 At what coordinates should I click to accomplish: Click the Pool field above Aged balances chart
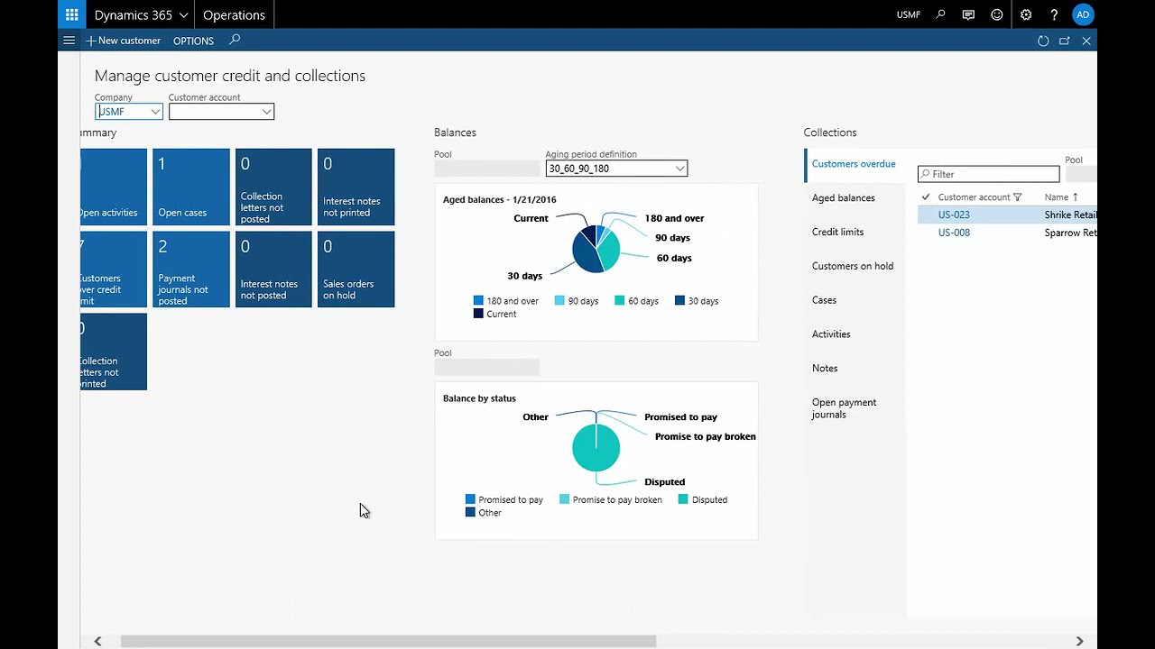[x=486, y=169]
